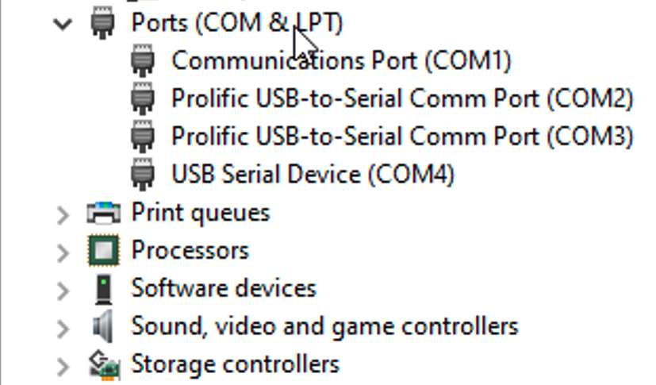The image size is (656, 385).
Task: Click the Print queues printer icon
Action: click(103, 212)
